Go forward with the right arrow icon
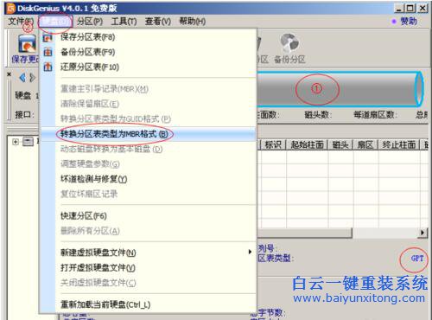 [x=33, y=78]
